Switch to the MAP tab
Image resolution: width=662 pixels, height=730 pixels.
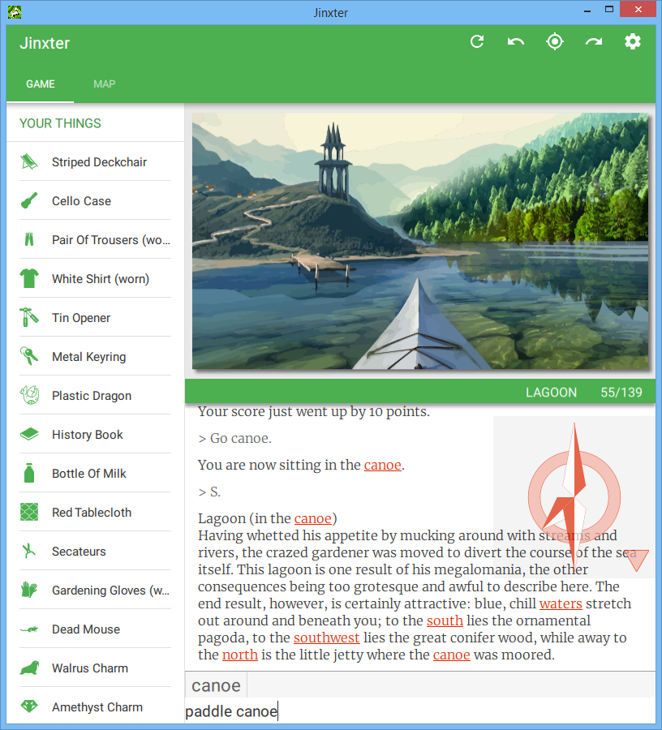tap(105, 84)
